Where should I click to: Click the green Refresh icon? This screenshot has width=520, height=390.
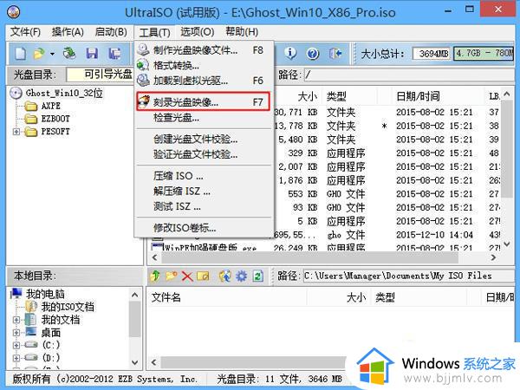257,276
